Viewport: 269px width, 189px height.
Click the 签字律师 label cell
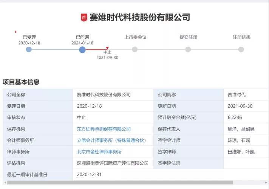coord(189,152)
